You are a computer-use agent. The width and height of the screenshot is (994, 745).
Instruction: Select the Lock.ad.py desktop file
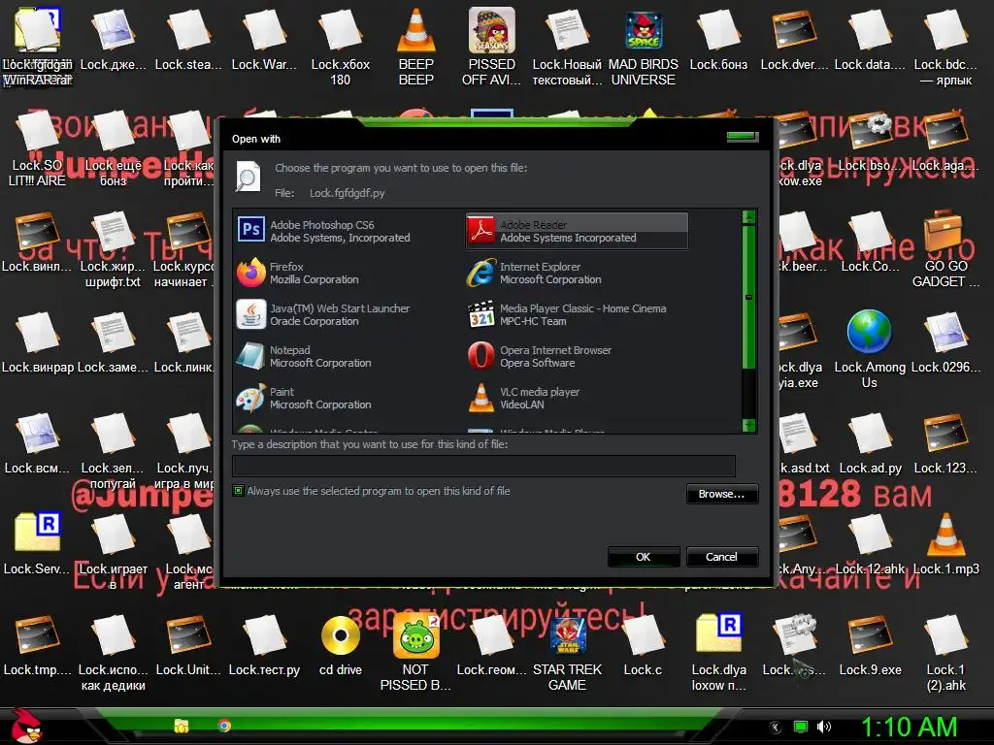870,444
